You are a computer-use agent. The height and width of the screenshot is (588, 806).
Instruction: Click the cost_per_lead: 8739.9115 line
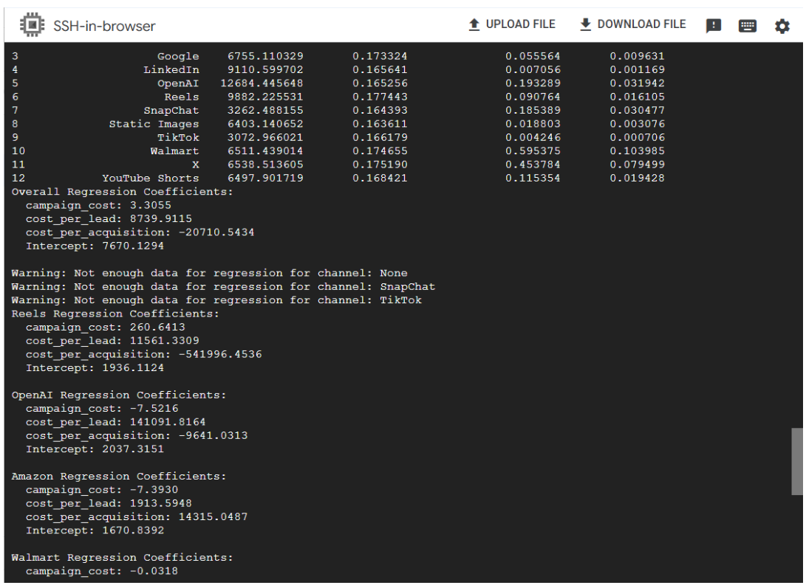click(x=109, y=219)
